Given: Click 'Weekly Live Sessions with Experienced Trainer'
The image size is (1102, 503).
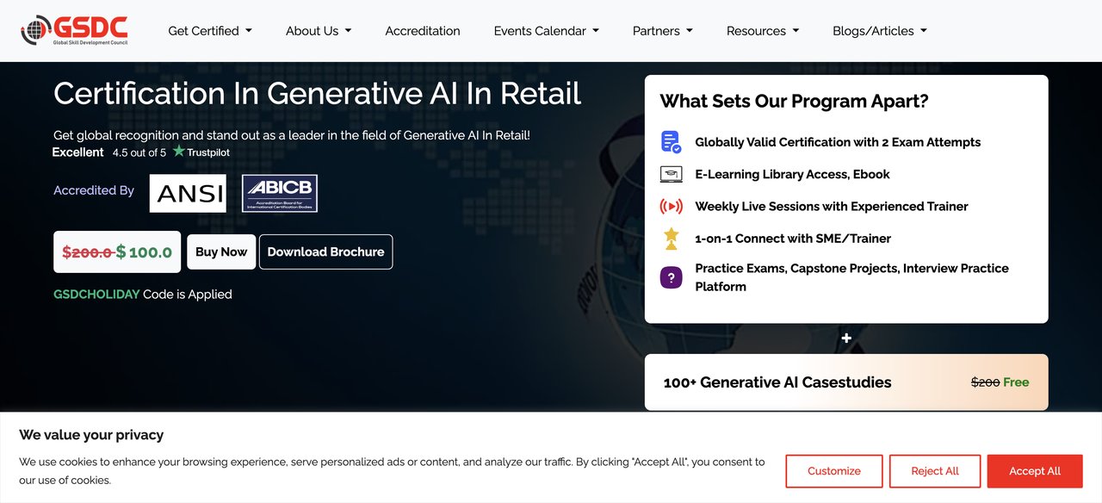Looking at the screenshot, I should [x=832, y=207].
